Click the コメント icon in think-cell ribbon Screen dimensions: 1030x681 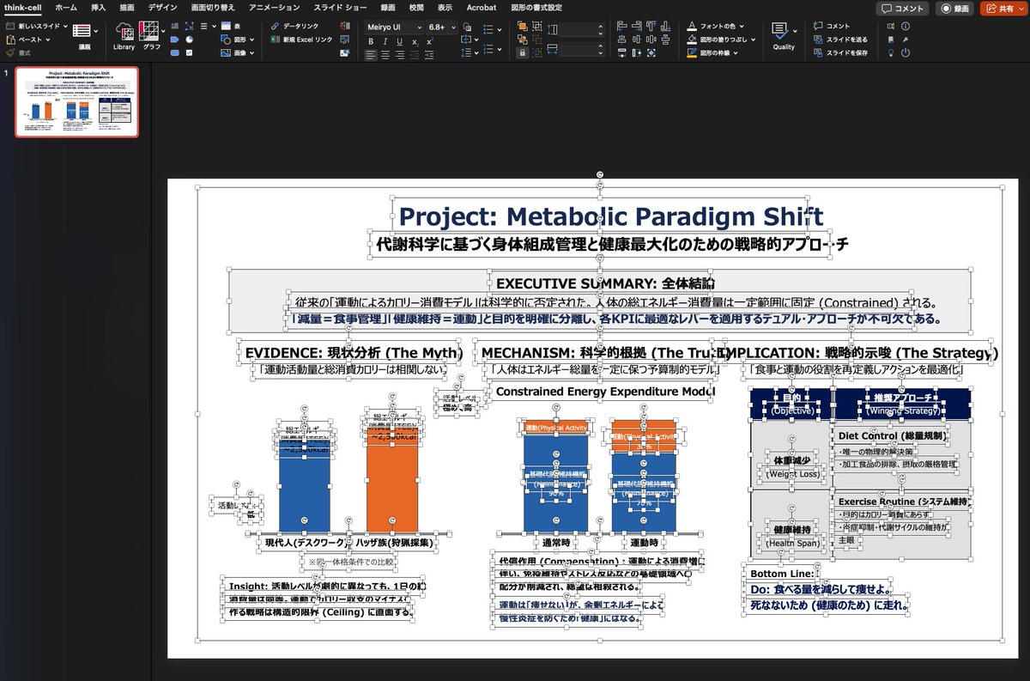(819, 26)
